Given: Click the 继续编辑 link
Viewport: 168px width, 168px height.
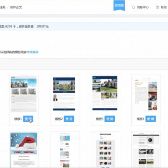Looking at the screenshot, I should tap(32, 52).
